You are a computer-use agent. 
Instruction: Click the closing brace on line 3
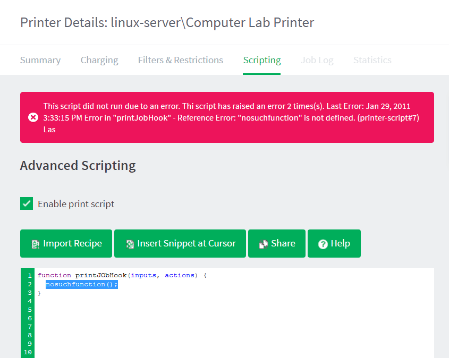click(39, 293)
